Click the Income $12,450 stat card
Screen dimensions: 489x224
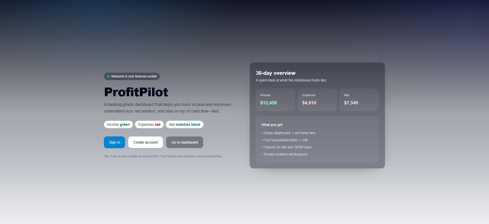pos(275,100)
